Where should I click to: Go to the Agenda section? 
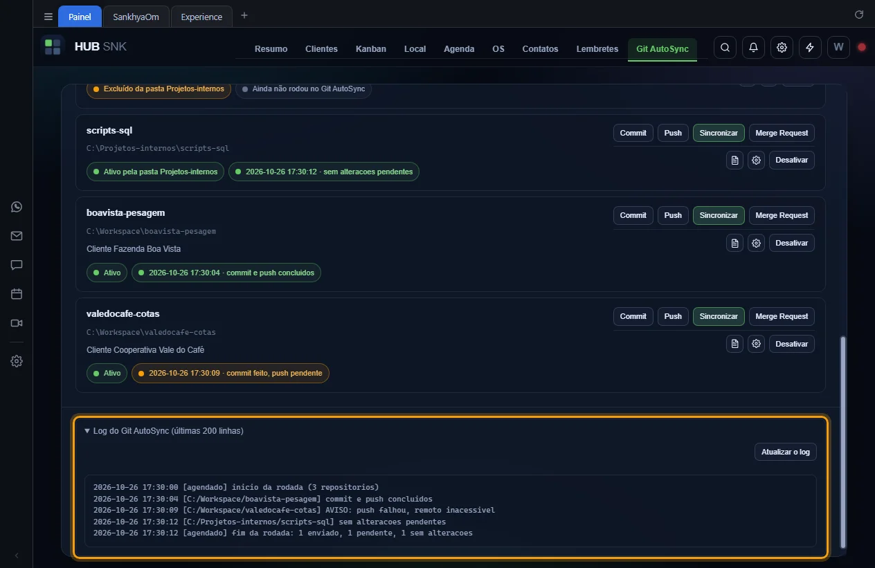point(459,49)
